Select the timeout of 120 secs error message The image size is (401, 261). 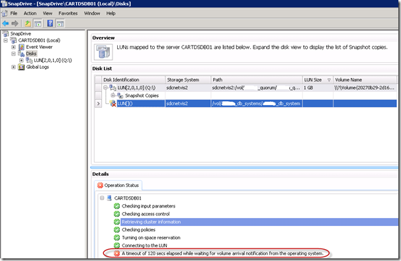click(222, 253)
